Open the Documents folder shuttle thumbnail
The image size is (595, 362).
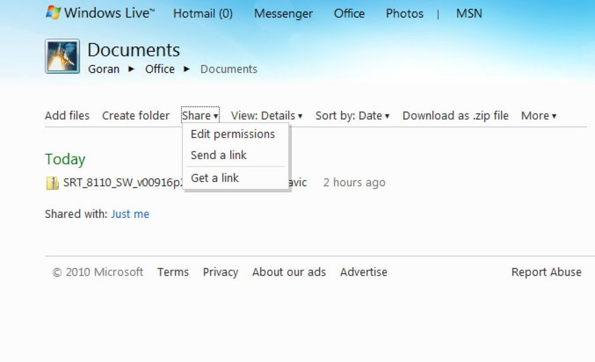pos(62,56)
